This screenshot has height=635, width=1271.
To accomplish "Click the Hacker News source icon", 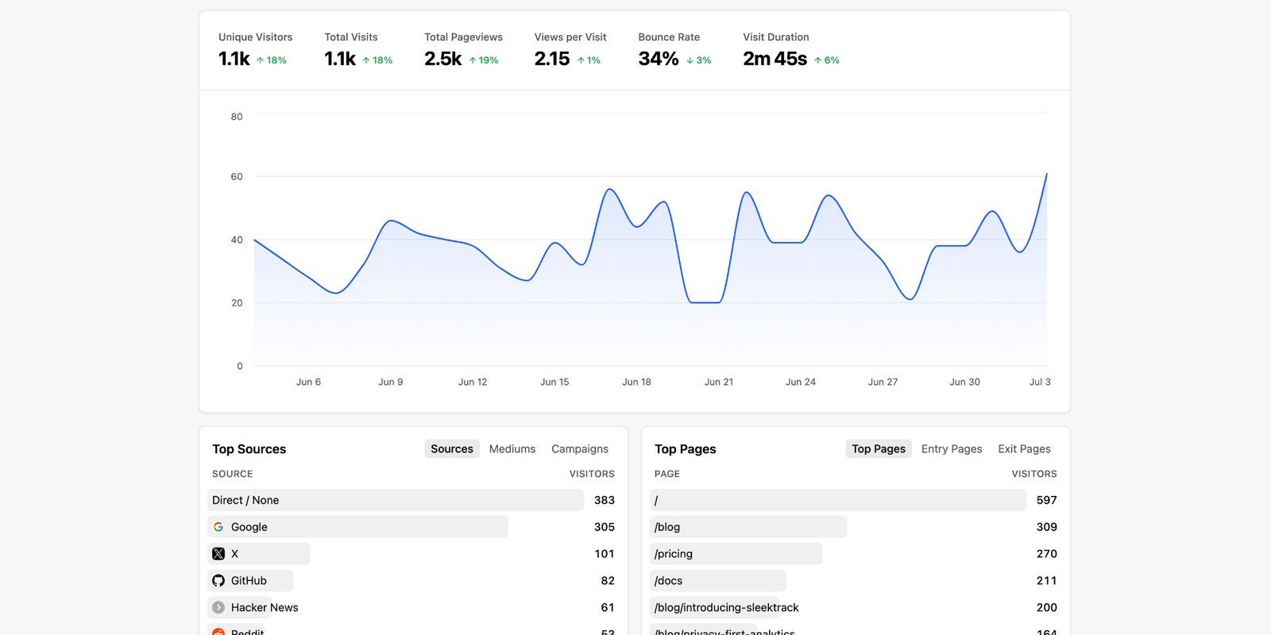I will [x=218, y=607].
